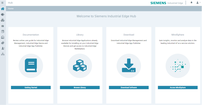
Task: Open the stacked cubes icon in sidebar
Action: pos(3,20)
